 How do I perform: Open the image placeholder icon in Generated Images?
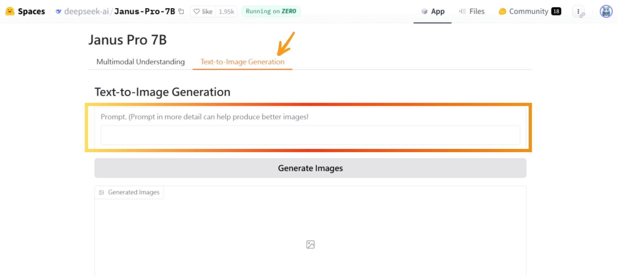point(310,245)
